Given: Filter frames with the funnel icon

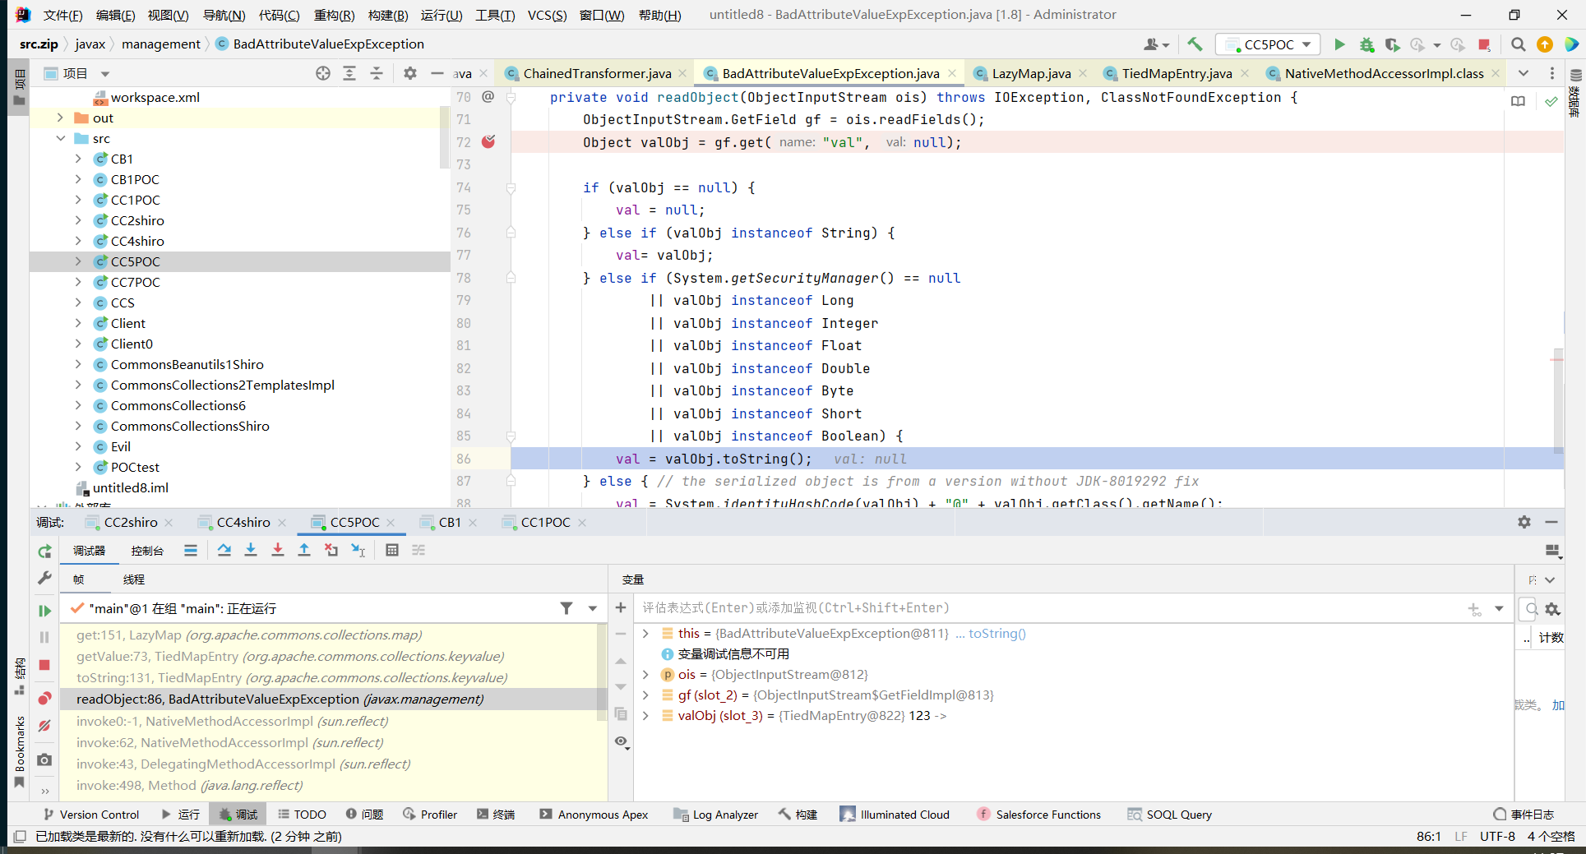Looking at the screenshot, I should point(566,608).
